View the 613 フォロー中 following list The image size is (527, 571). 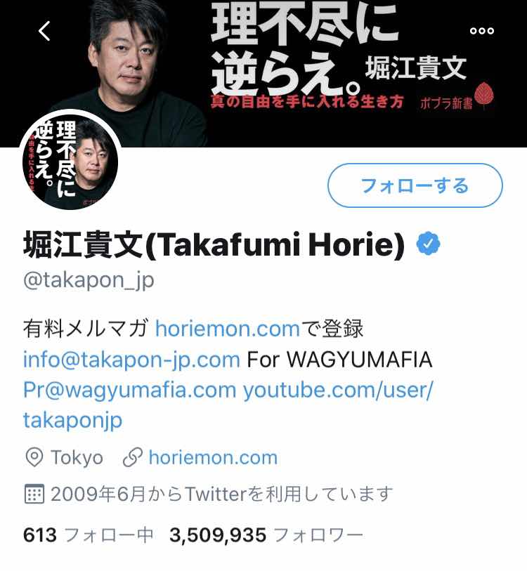pyautogui.click(x=89, y=535)
